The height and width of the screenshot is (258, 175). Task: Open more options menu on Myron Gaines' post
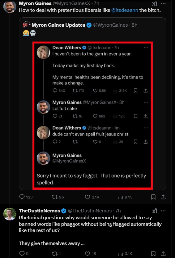163,3
